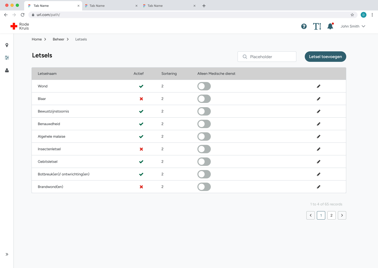Edit the Brandwond(en) row pencil icon

coord(318,187)
